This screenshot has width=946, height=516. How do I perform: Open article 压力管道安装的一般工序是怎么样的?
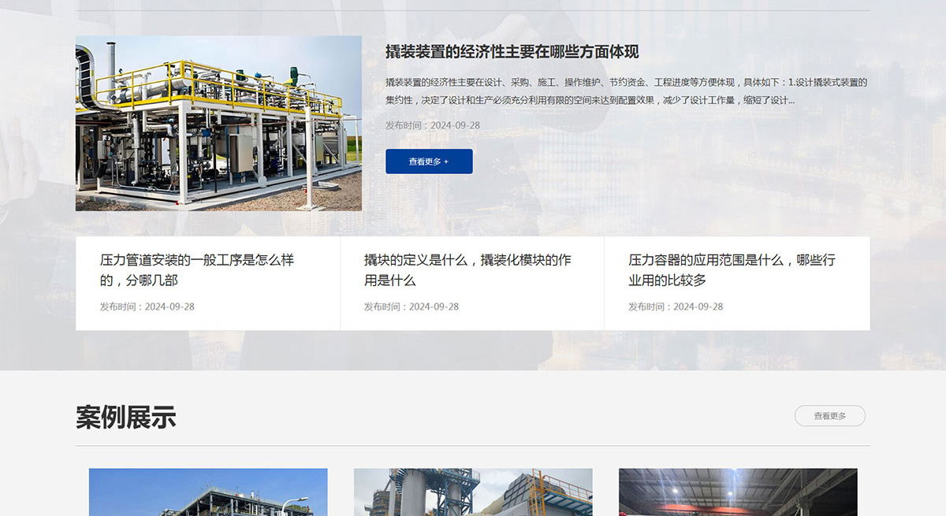click(196, 269)
